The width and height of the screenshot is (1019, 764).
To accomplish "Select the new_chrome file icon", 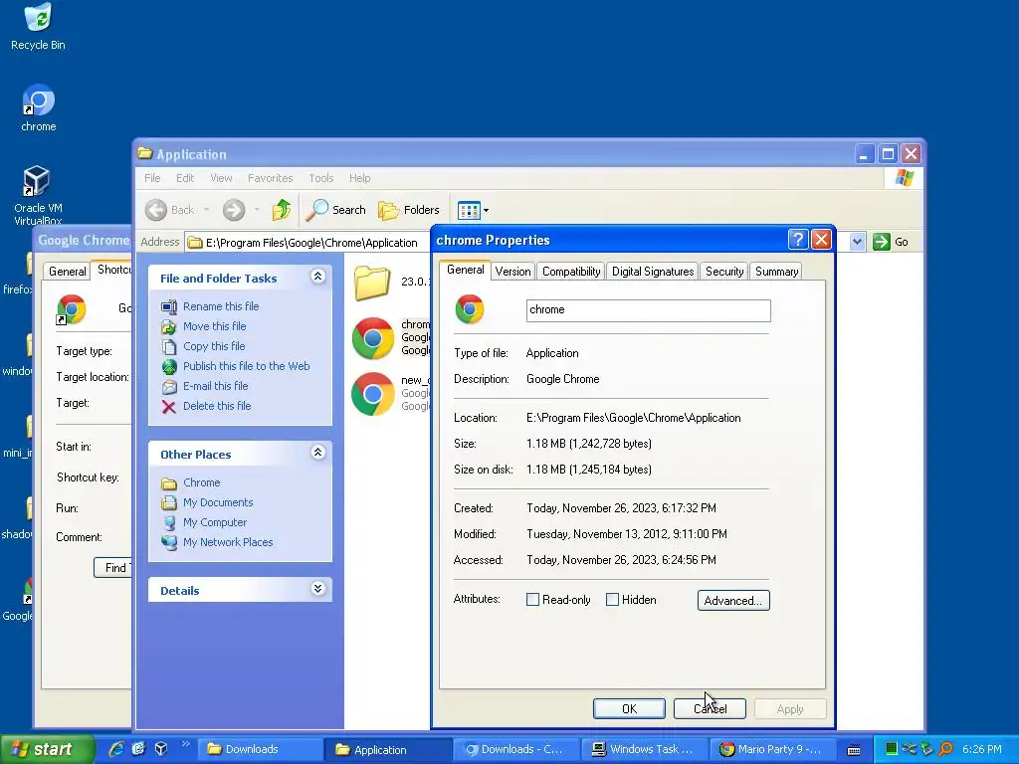I will (373, 394).
